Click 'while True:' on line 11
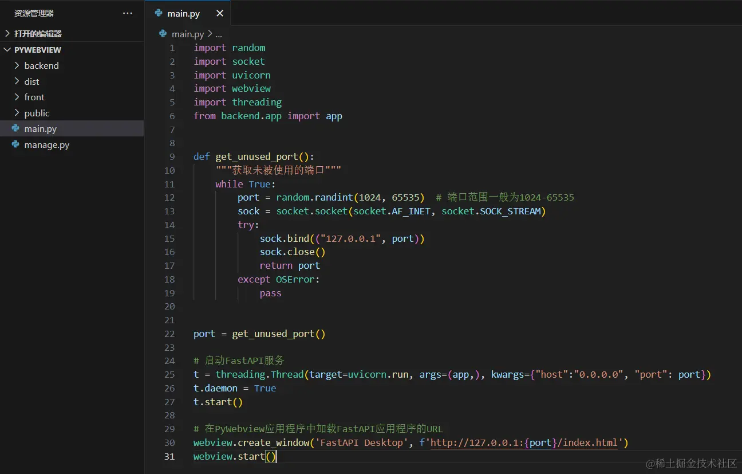Screen dimensions: 742x474 tap(246, 184)
